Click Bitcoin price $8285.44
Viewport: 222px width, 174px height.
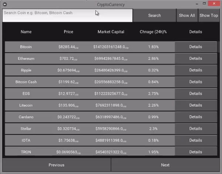[x=68, y=47]
